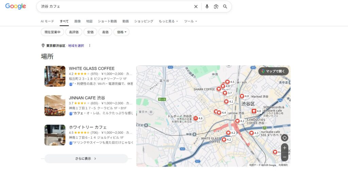Select the cafe marker beside SHARK COFFEE label

pyautogui.click(x=219, y=89)
